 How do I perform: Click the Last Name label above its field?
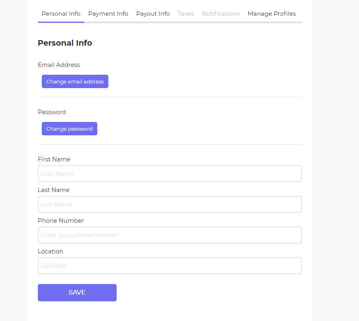coord(54,190)
